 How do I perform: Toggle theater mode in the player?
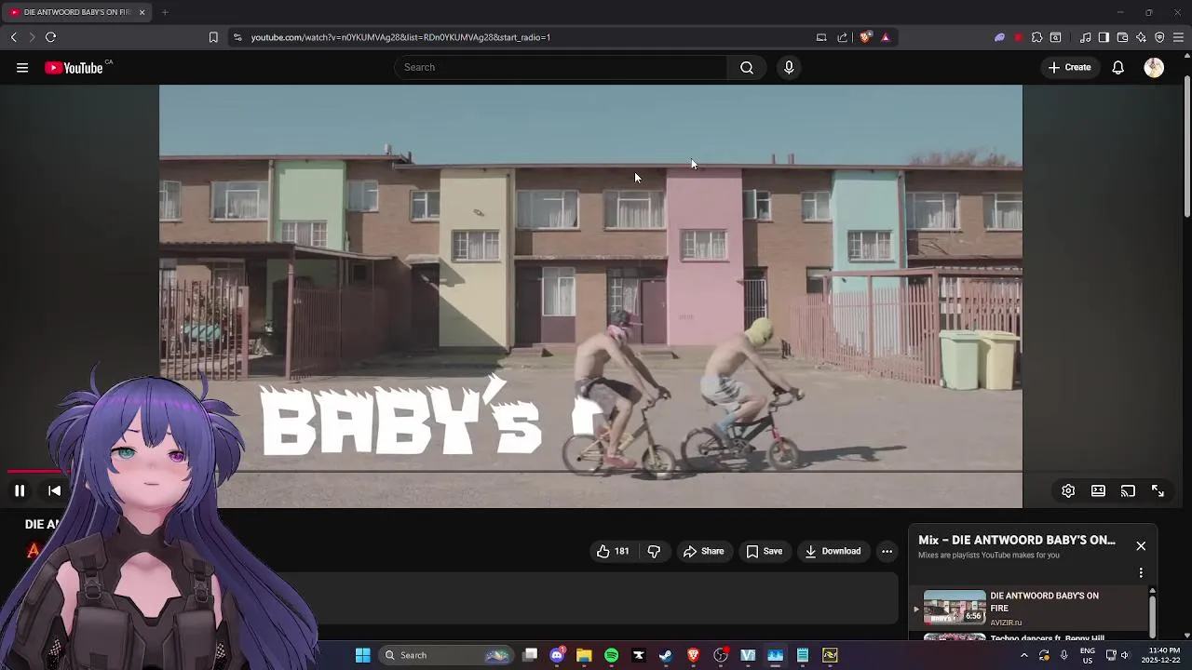coord(1098,490)
